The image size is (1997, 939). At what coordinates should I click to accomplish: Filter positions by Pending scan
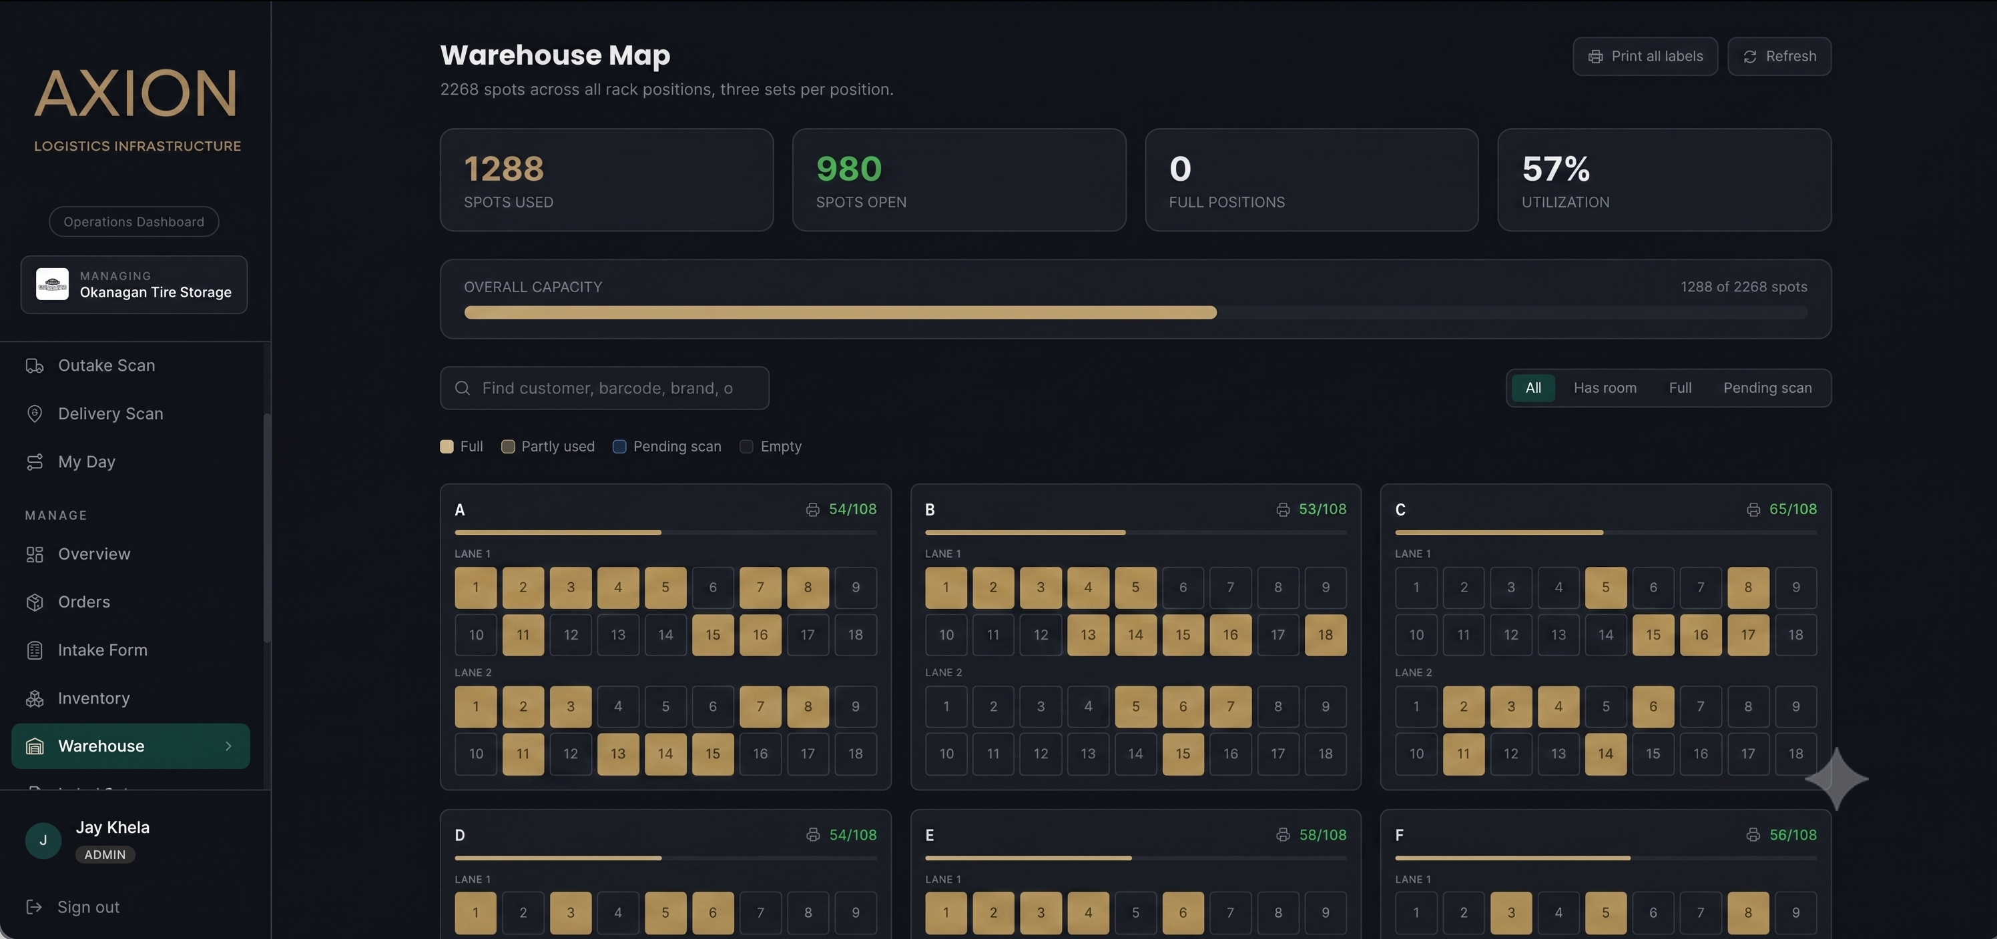point(1767,388)
